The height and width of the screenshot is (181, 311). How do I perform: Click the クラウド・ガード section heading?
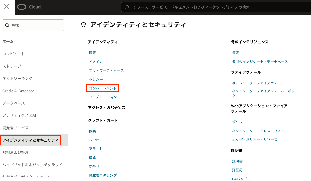[x=103, y=120]
